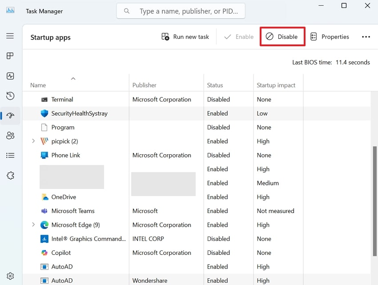Click the Startup apps heading
Viewport: 378px width, 285px height.
[50, 37]
